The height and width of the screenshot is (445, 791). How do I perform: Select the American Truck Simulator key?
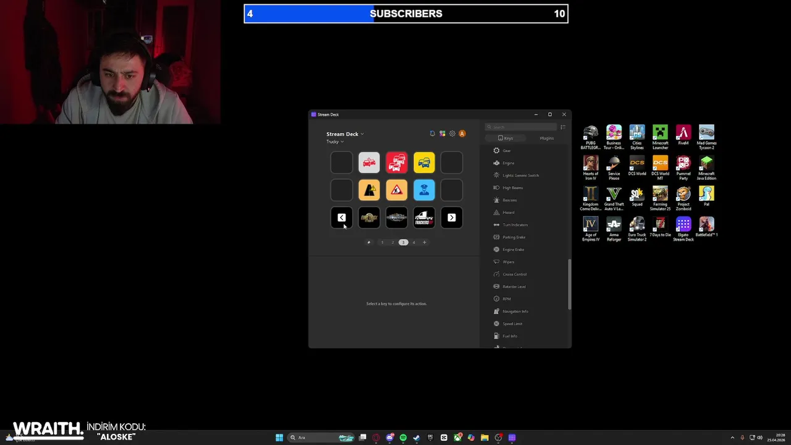(x=397, y=218)
